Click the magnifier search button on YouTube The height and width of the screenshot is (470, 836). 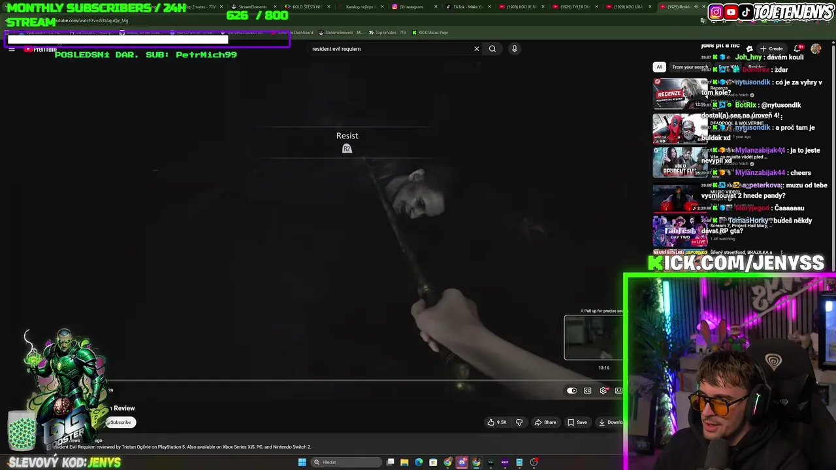click(492, 49)
